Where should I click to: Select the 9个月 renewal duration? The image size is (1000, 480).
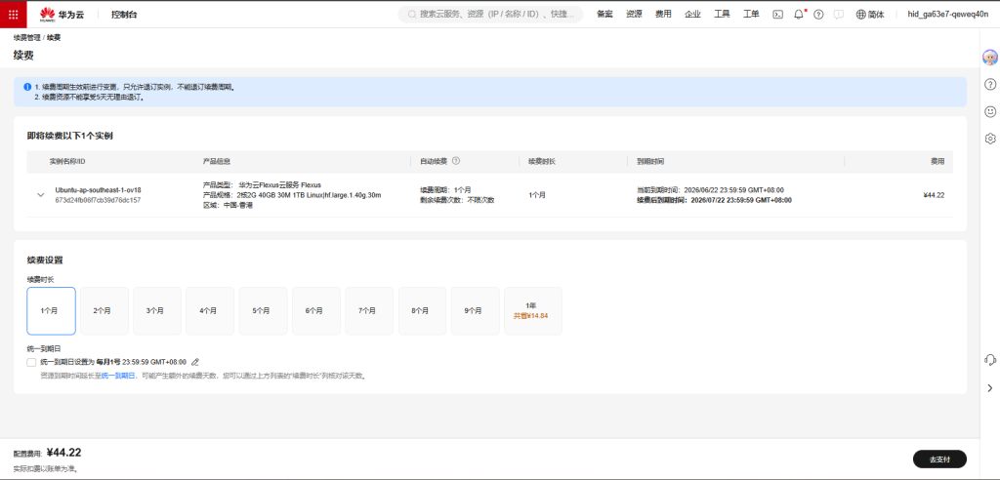click(x=475, y=311)
